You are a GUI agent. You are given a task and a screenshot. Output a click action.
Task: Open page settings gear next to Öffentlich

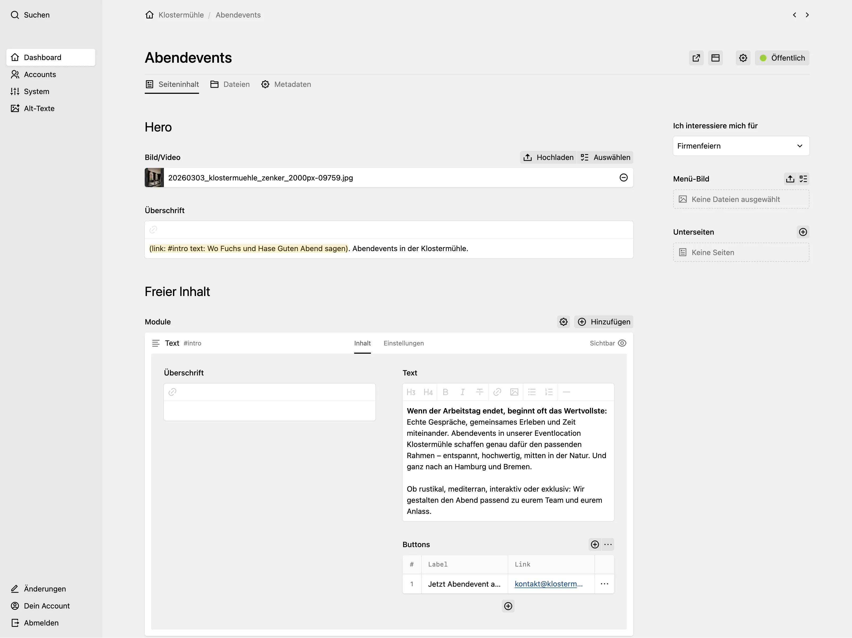pyautogui.click(x=743, y=58)
